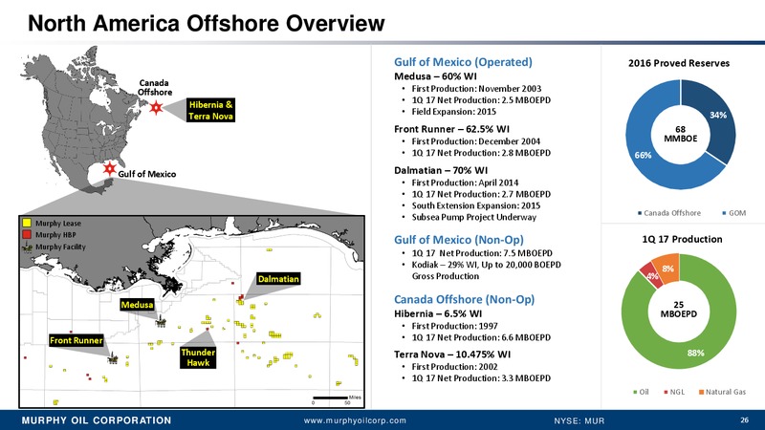Select the Front Runner map label
This screenshot has height=430, width=765.
click(76, 340)
